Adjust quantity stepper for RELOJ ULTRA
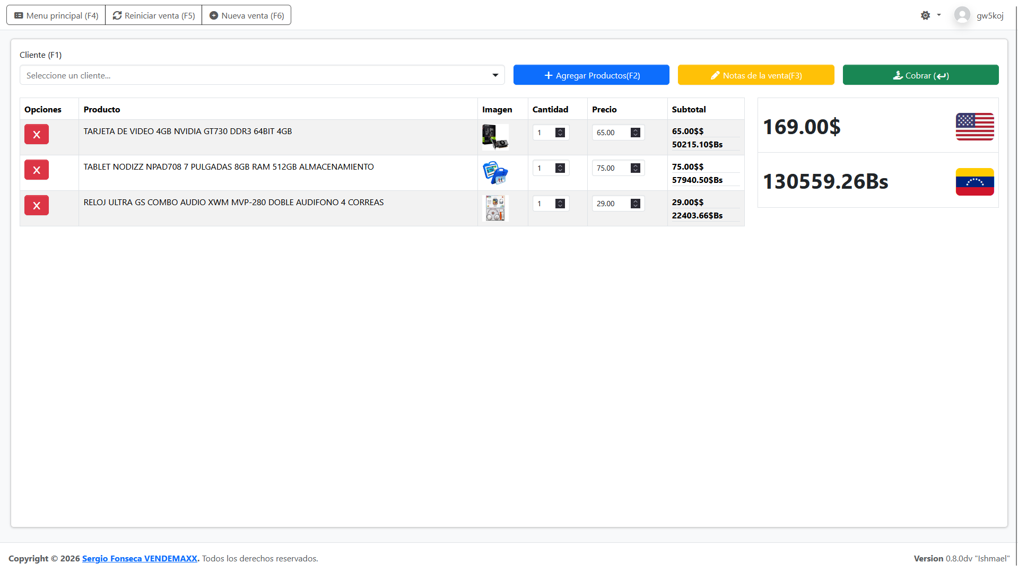 click(x=560, y=204)
